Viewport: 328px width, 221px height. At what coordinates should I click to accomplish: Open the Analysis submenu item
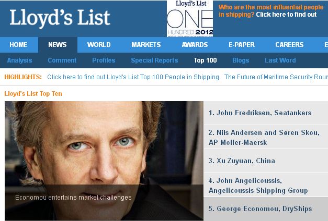(20, 60)
